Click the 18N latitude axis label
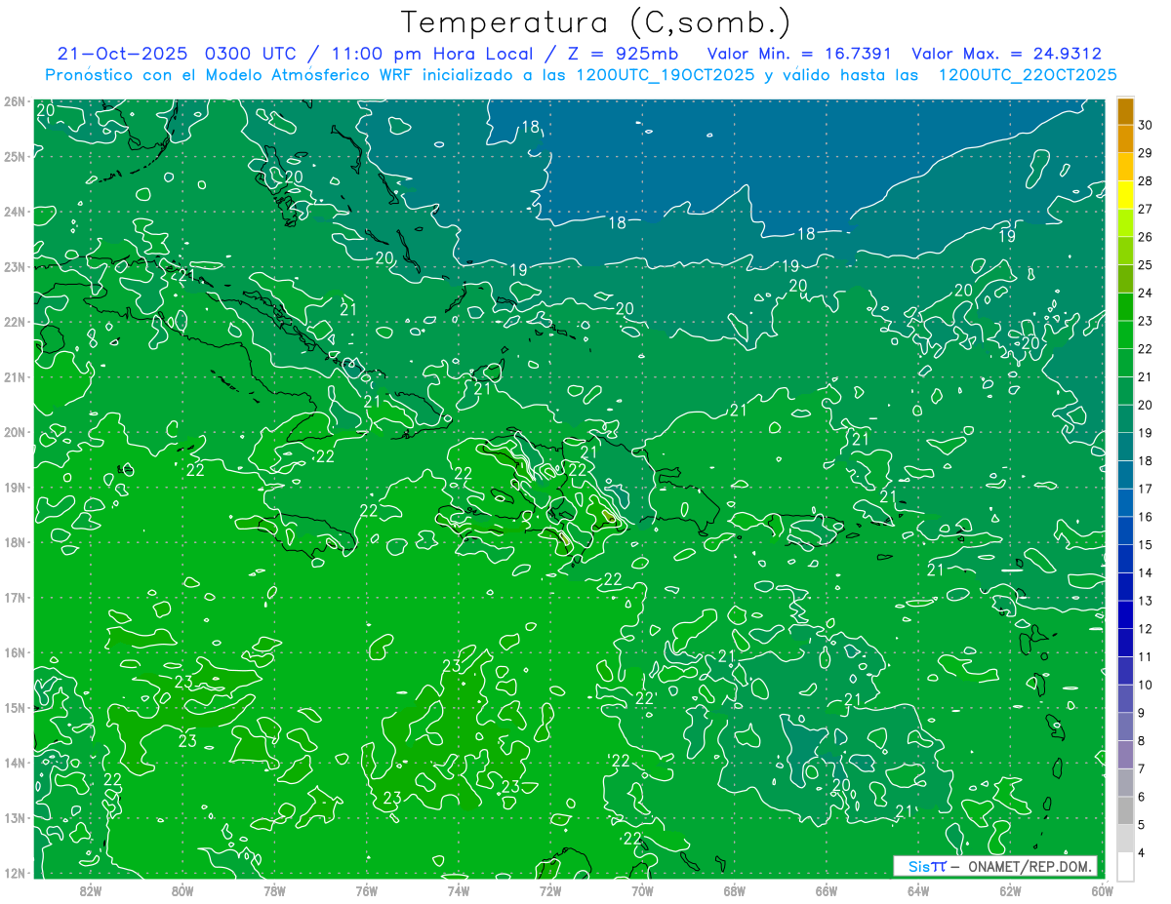The height and width of the screenshot is (904, 1171). pyautogui.click(x=15, y=542)
